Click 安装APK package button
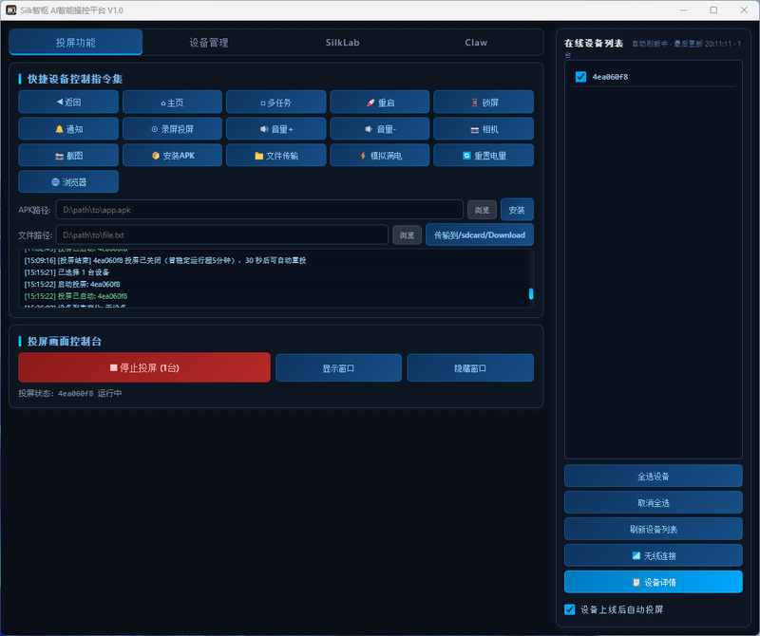Image resolution: width=760 pixels, height=636 pixels. [x=172, y=155]
